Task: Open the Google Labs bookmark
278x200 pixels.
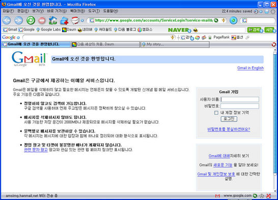Action: pyautogui.click(x=48, y=30)
